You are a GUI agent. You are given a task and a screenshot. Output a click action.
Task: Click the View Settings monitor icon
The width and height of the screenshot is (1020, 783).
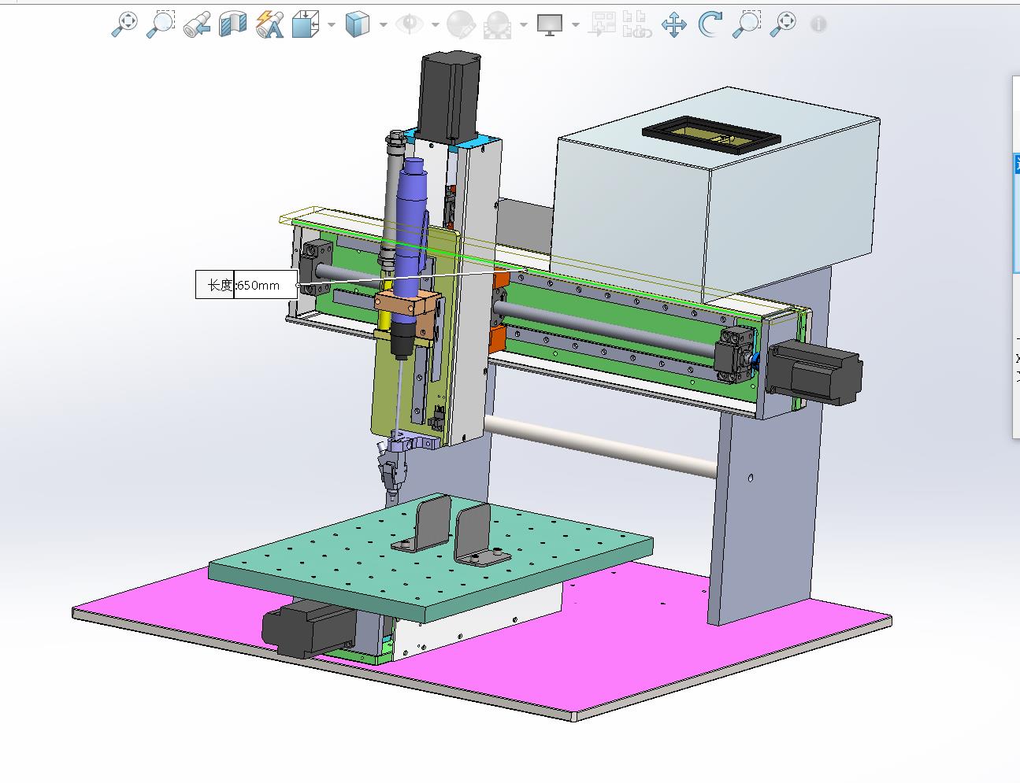[x=550, y=25]
